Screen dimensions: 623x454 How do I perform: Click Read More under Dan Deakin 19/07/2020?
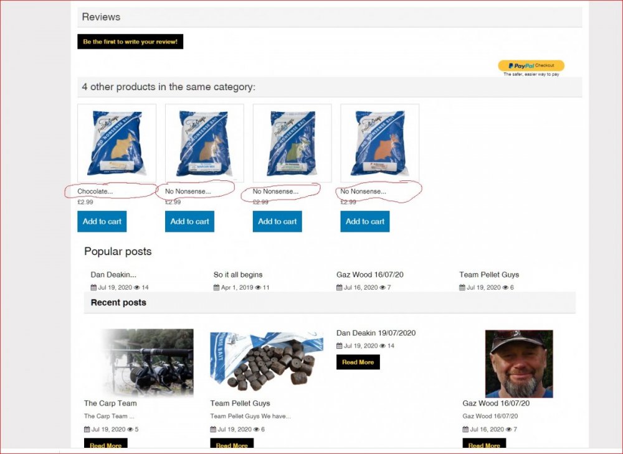358,362
